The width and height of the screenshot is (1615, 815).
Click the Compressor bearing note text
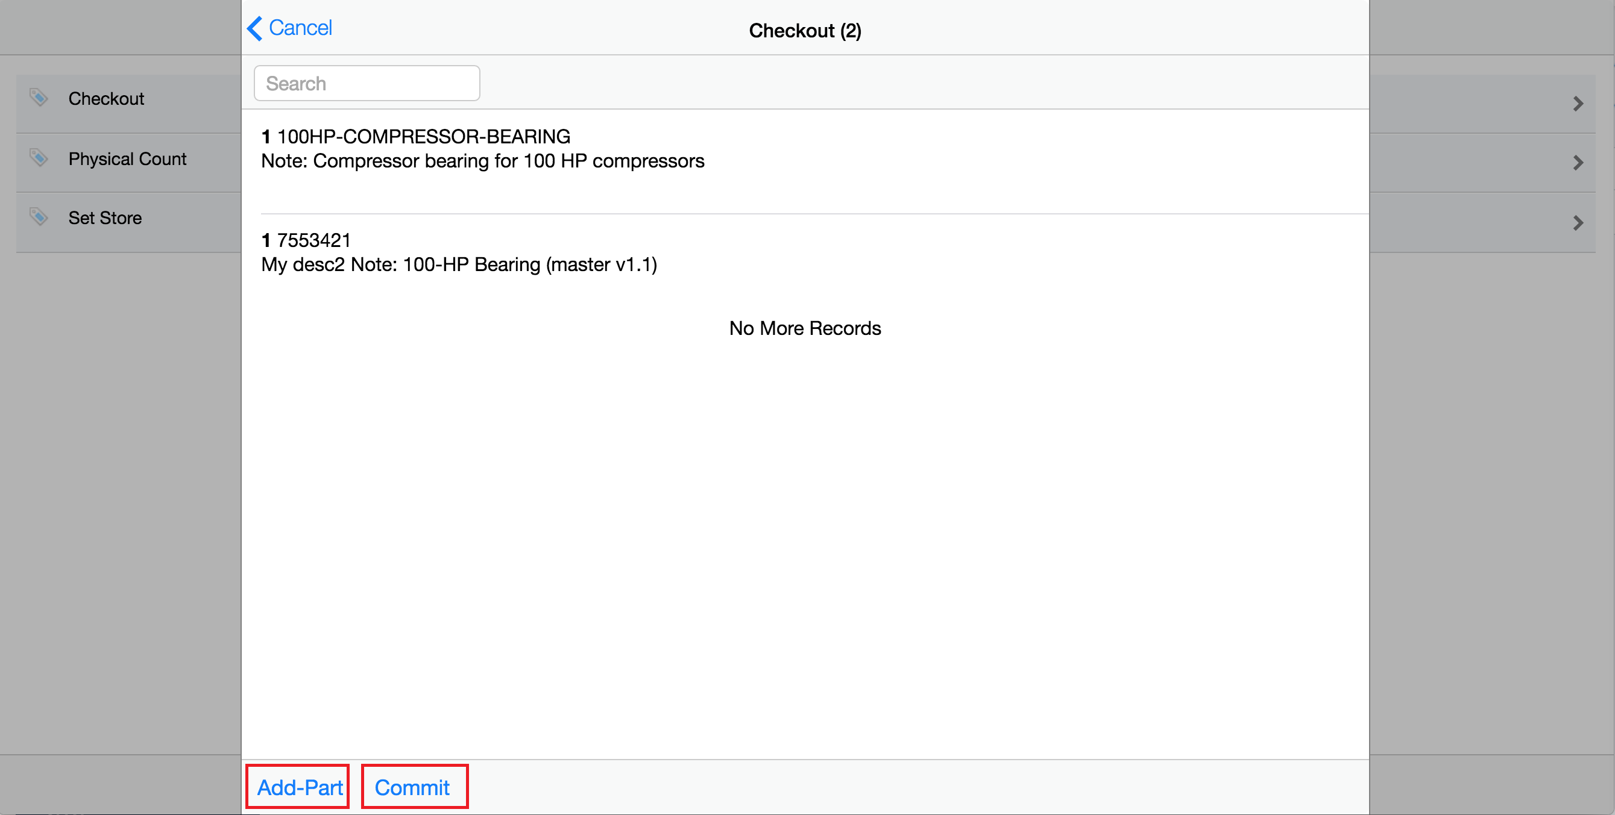point(483,161)
